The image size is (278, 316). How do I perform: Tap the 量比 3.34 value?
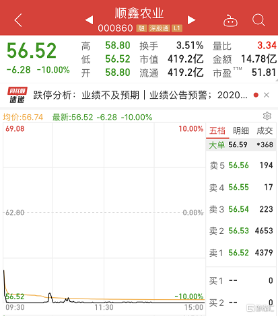[267, 46]
